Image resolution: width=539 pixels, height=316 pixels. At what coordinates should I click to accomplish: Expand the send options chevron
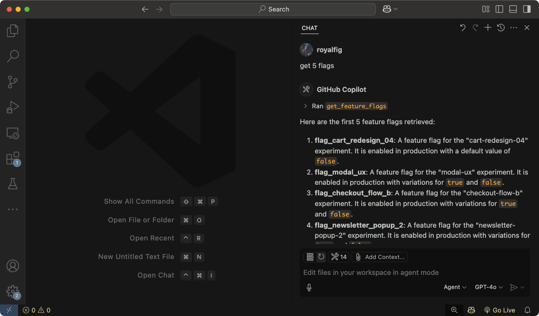pos(523,287)
